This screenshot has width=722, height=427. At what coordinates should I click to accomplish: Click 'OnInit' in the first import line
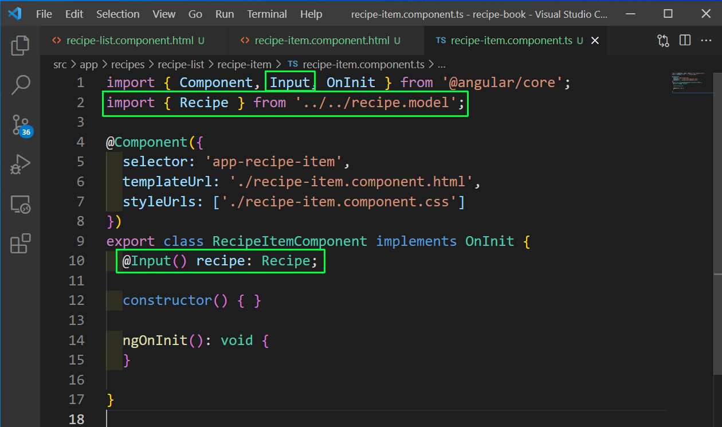[351, 83]
